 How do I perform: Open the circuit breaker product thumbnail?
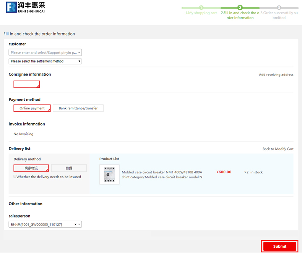coord(109,175)
